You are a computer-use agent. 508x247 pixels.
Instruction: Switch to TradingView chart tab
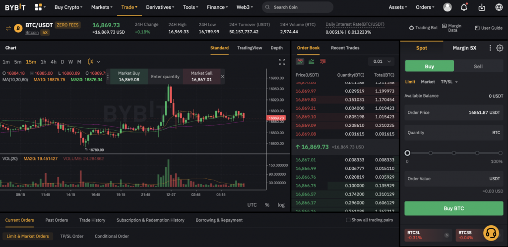(250, 48)
